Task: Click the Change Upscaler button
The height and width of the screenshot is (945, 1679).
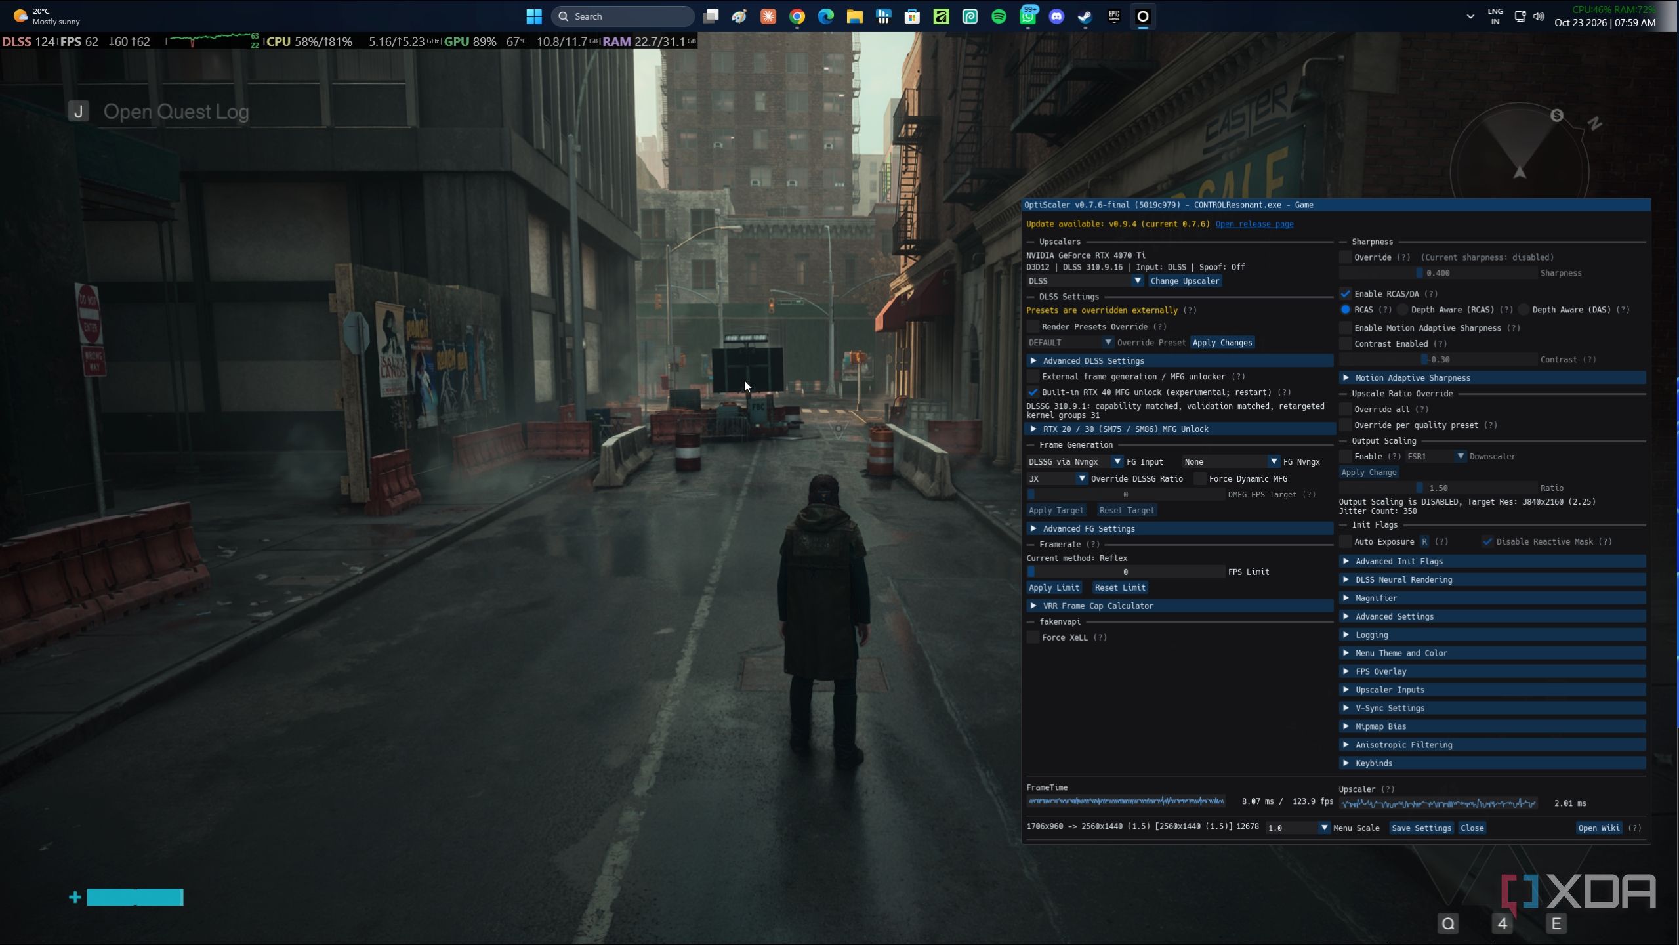Action: coord(1184,281)
